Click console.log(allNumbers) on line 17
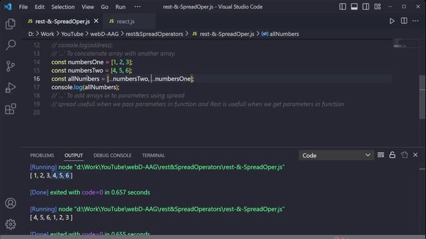Image resolution: width=426 pixels, height=239 pixels. (x=85, y=87)
